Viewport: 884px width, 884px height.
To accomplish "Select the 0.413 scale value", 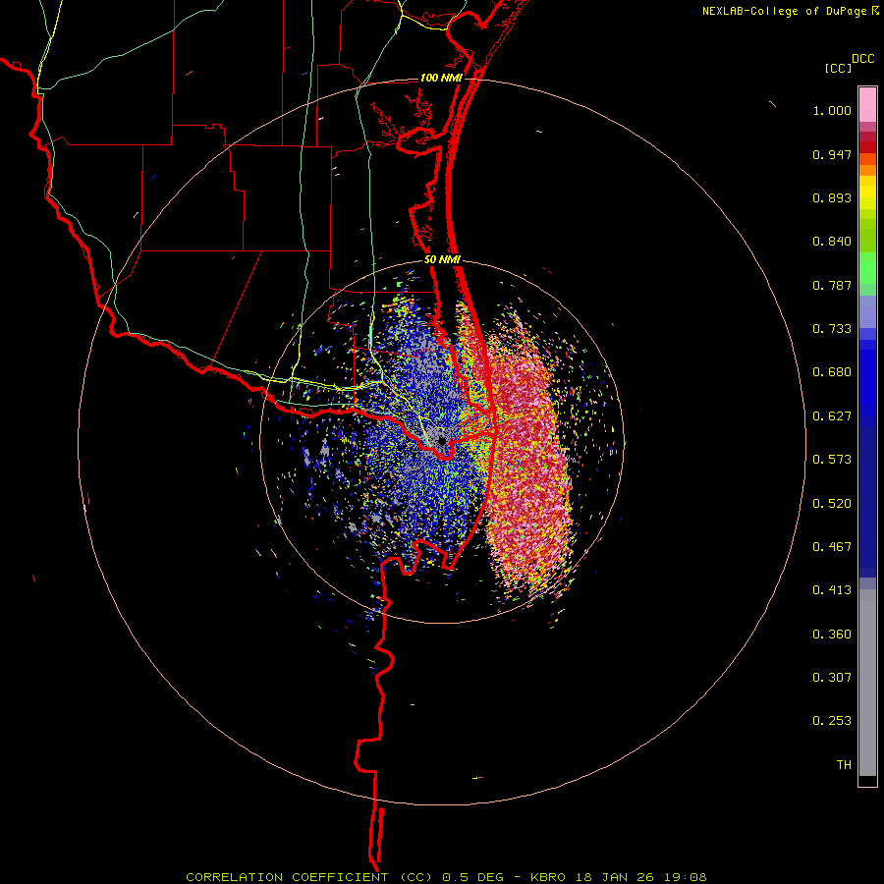I will [x=832, y=590].
